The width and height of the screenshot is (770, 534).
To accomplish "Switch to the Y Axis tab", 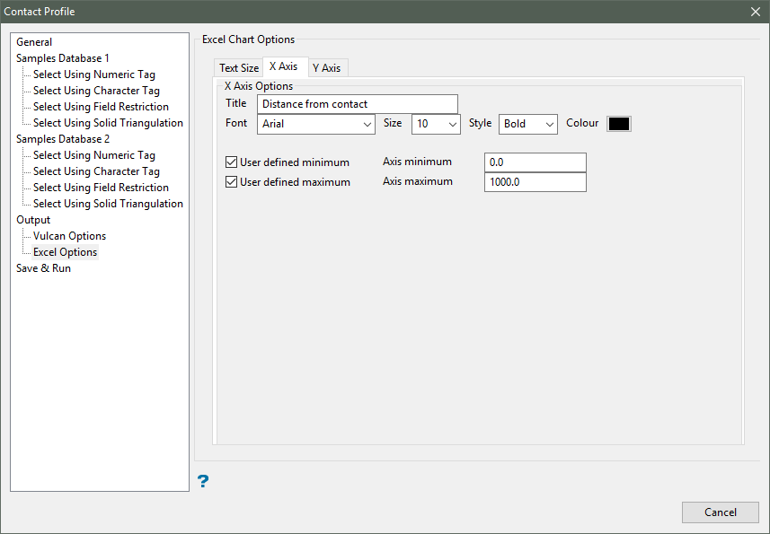I will click(325, 68).
